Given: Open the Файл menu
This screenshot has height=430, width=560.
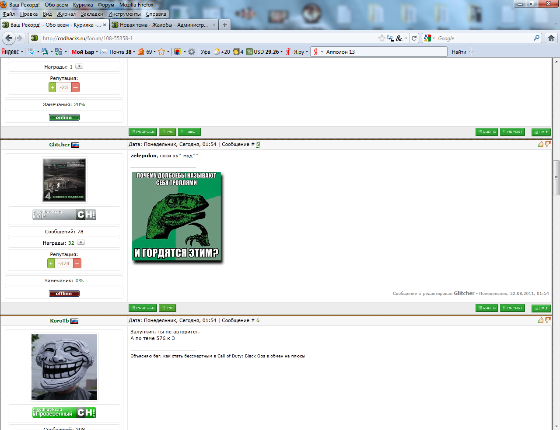Looking at the screenshot, I should click(x=9, y=14).
